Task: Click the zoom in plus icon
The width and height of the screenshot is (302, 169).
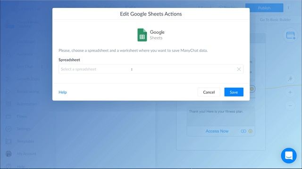Action: (290, 92)
